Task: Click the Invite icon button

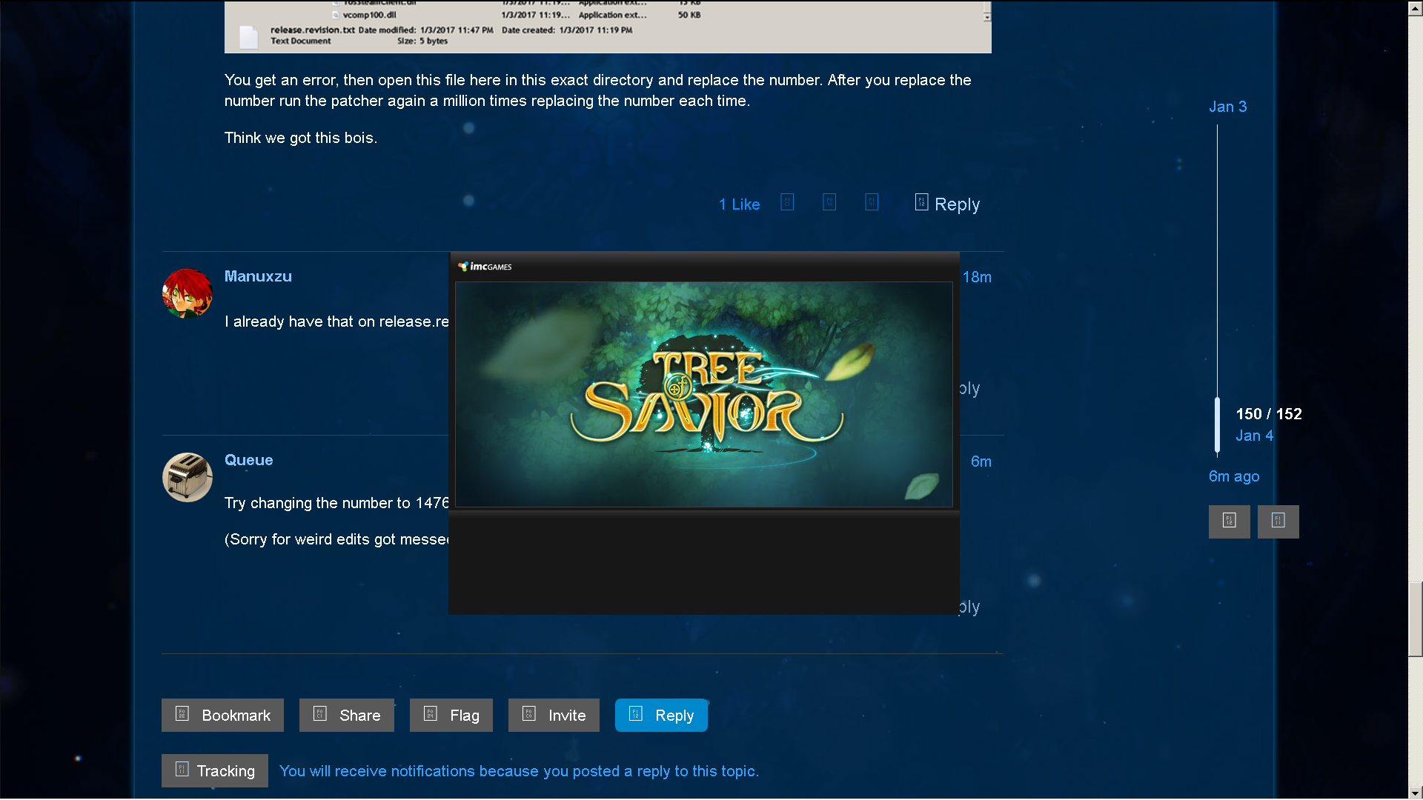Action: (528, 713)
